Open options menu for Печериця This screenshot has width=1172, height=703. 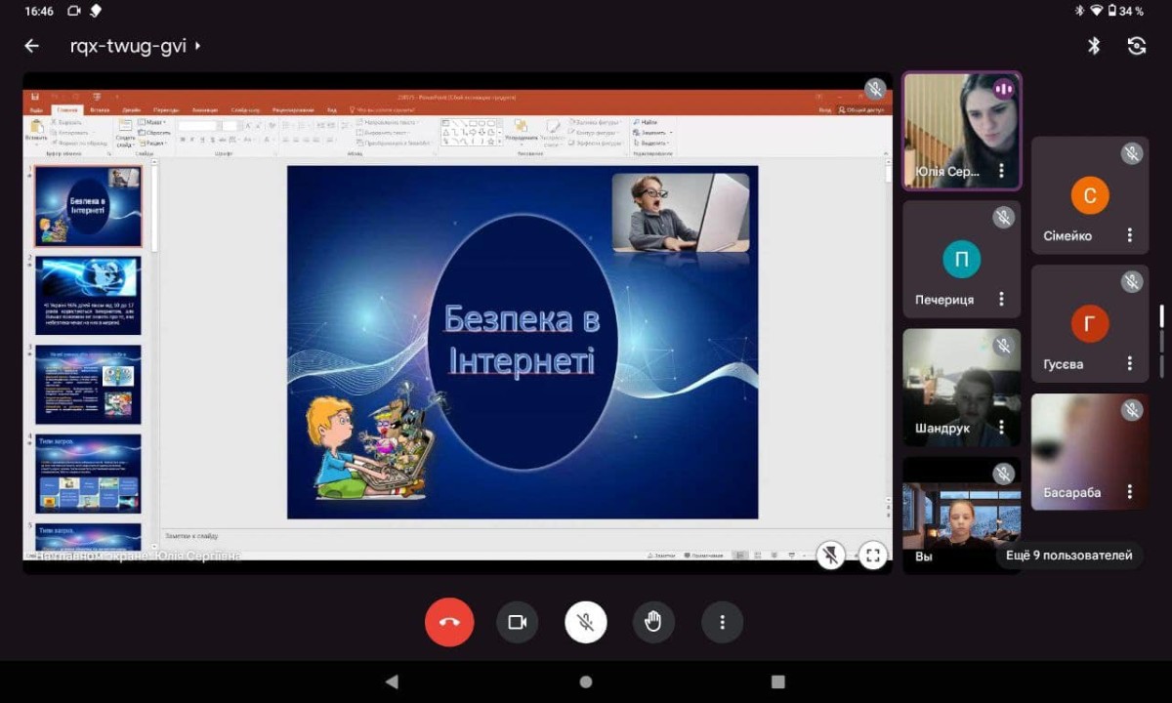pyautogui.click(x=1001, y=300)
